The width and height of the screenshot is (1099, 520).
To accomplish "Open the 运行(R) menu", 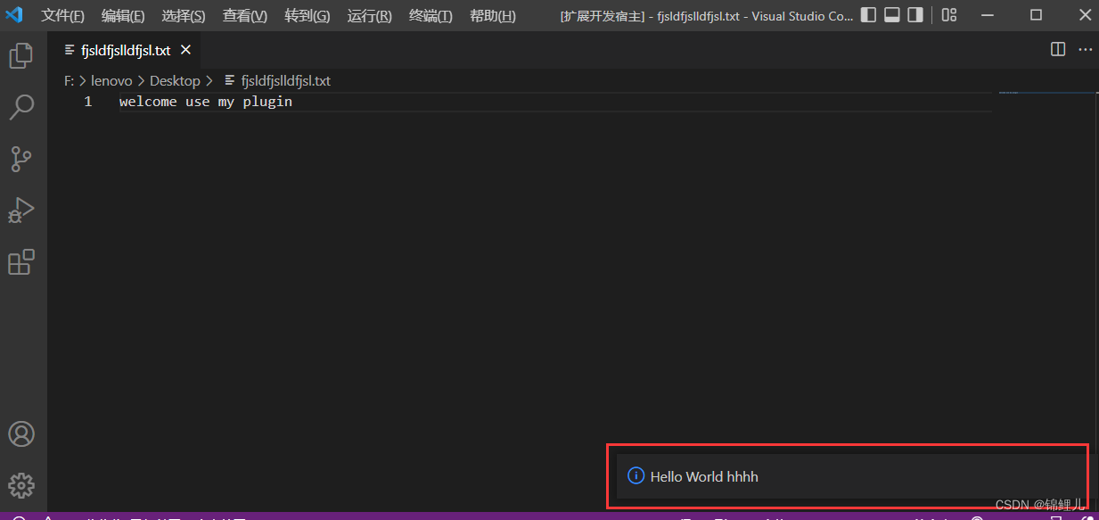I will pyautogui.click(x=370, y=16).
